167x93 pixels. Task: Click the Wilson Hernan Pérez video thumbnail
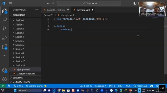pos(152,9)
